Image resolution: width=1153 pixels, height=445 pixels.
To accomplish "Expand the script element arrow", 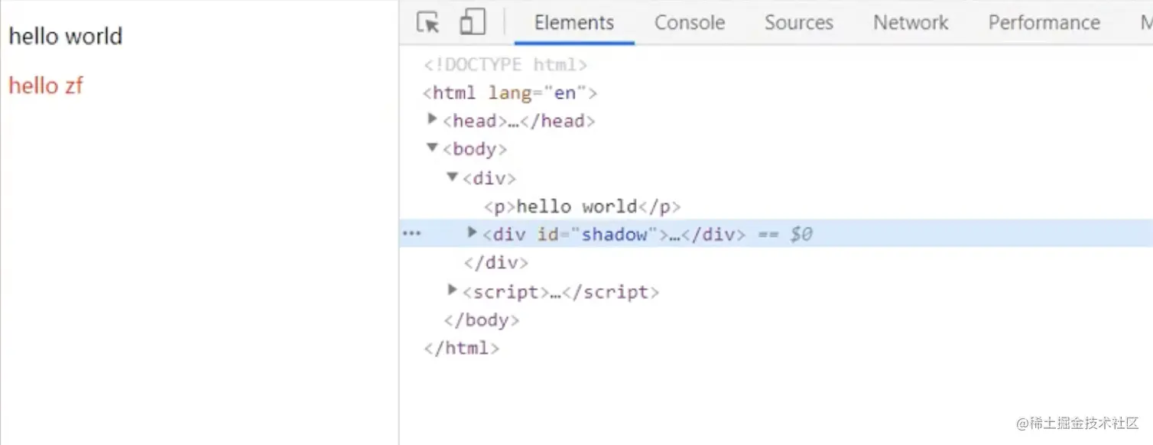I will point(453,290).
